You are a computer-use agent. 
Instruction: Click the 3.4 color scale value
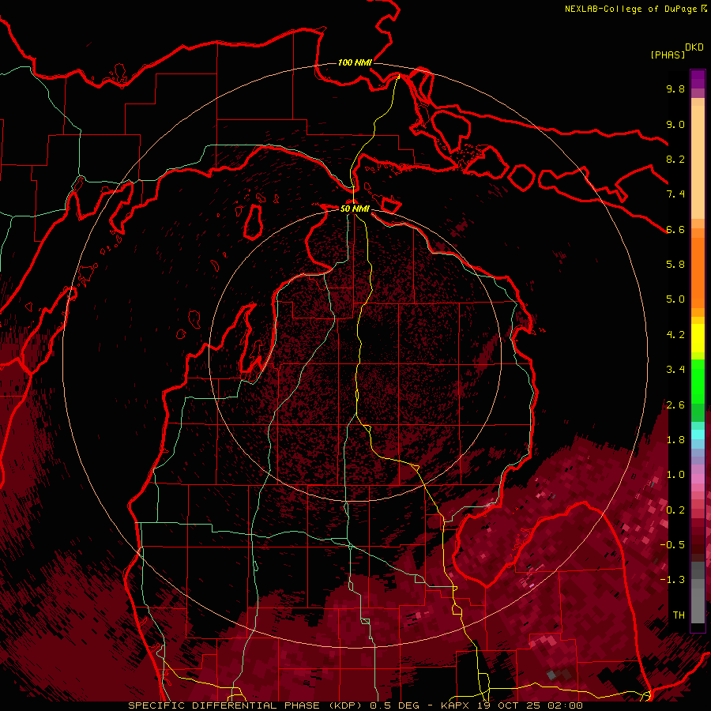pos(675,370)
